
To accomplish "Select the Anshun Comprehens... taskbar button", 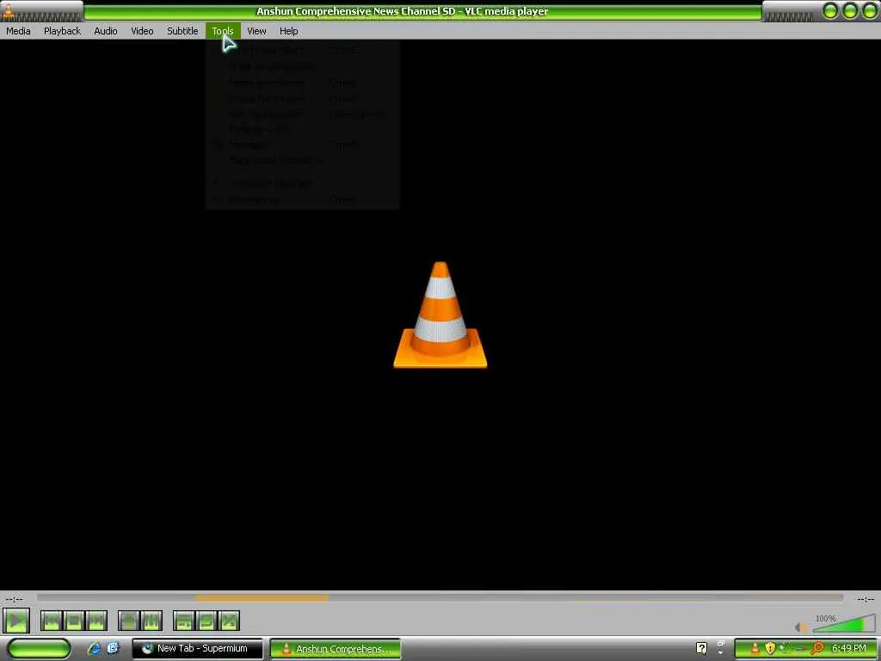I will pyautogui.click(x=336, y=649).
